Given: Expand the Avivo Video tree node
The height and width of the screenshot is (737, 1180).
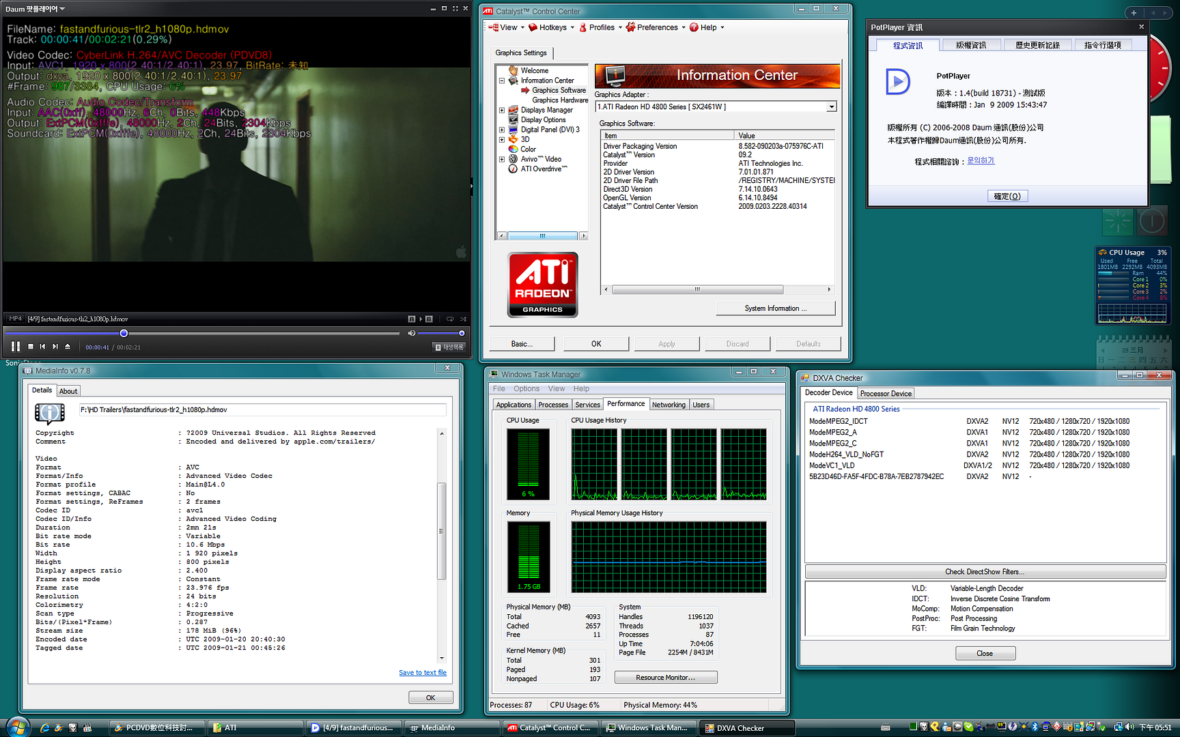Looking at the screenshot, I should 502,159.
